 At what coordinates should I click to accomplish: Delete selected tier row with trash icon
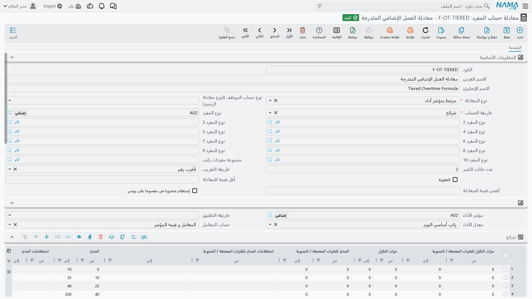tap(101, 237)
